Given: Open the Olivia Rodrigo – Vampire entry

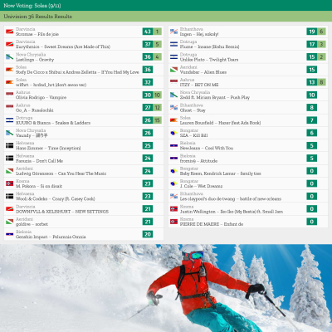Looking at the screenshot, I should tap(84, 95).
